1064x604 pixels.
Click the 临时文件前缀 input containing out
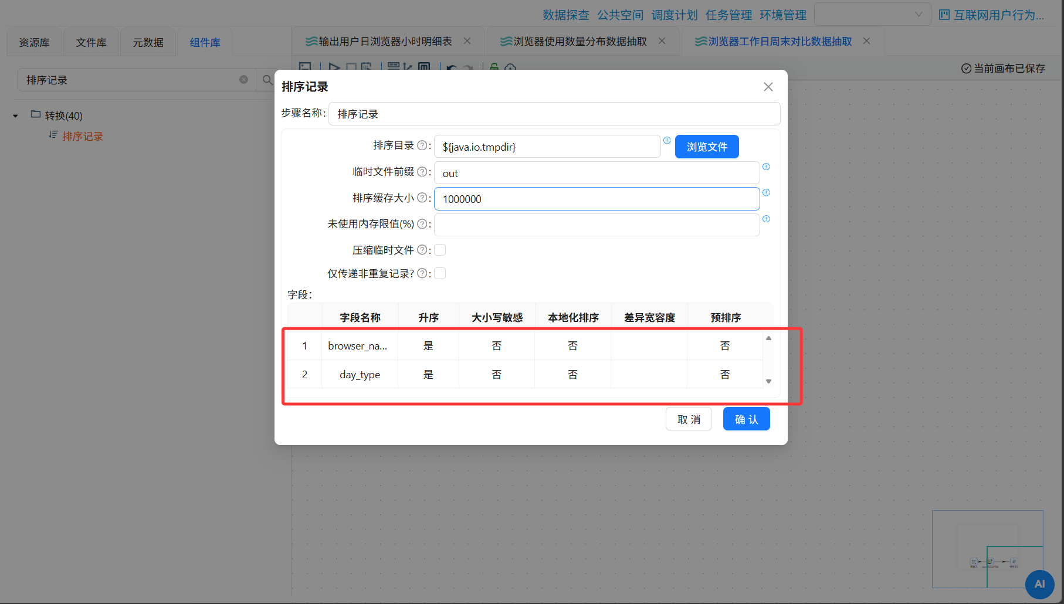pyautogui.click(x=597, y=173)
